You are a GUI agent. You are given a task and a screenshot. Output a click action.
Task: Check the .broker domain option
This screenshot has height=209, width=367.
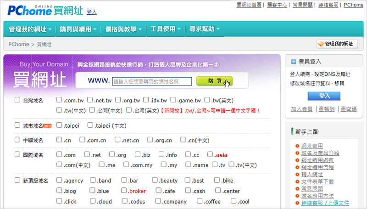(124, 191)
